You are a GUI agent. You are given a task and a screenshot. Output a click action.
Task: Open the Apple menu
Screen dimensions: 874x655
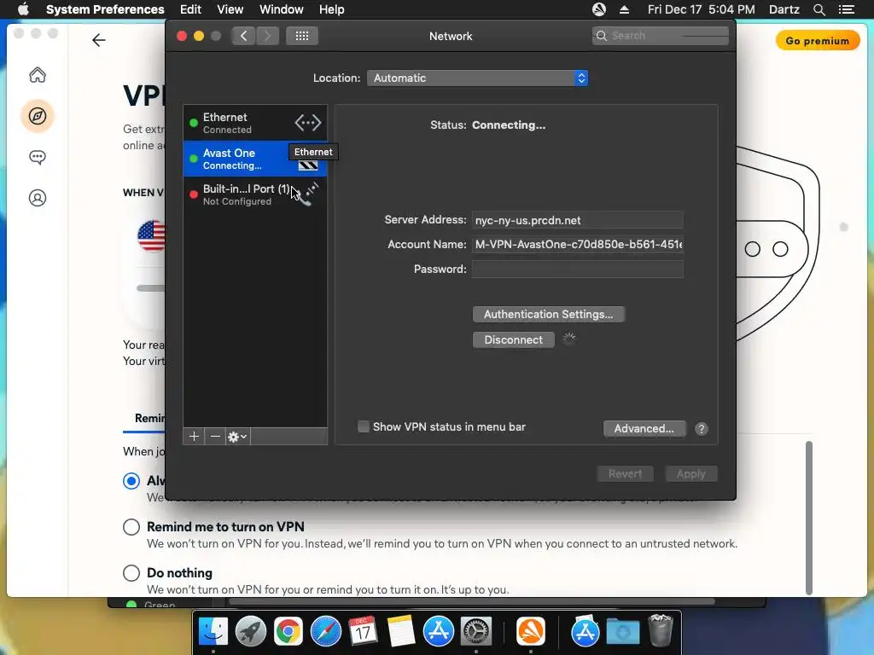click(23, 9)
